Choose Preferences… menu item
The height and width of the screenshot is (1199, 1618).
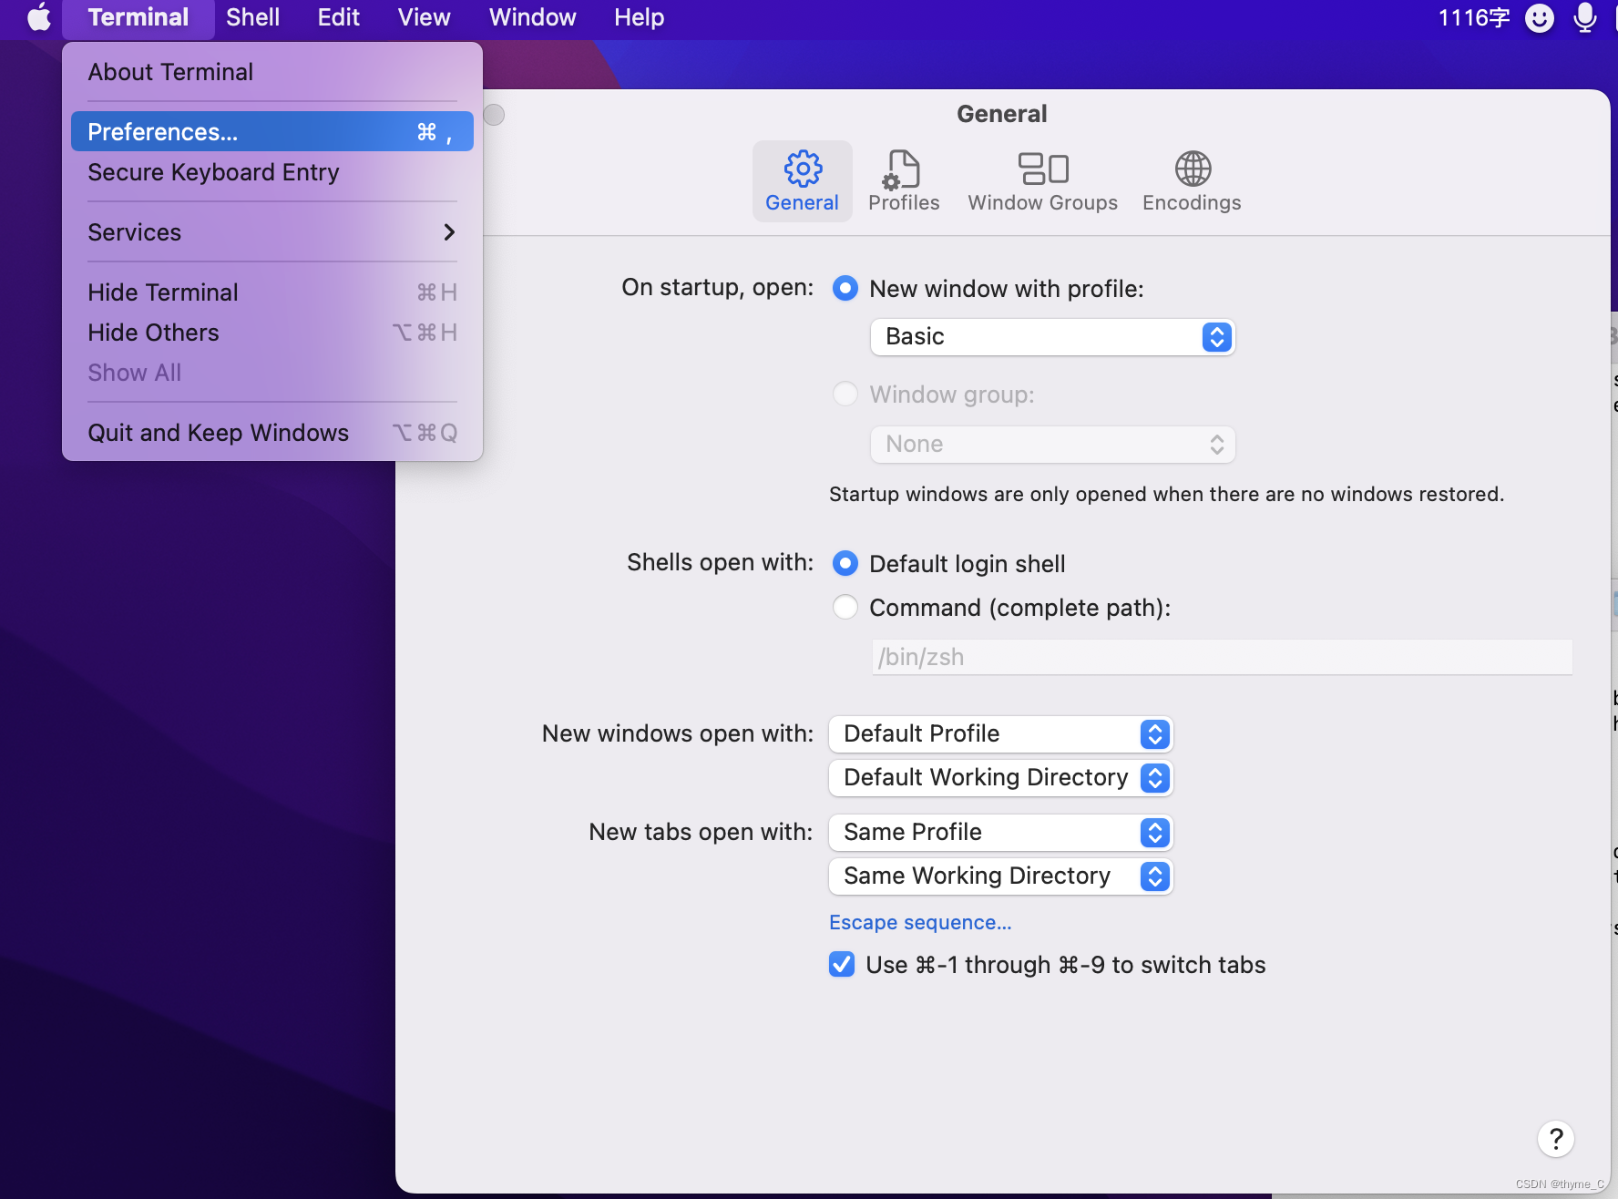[x=272, y=132]
